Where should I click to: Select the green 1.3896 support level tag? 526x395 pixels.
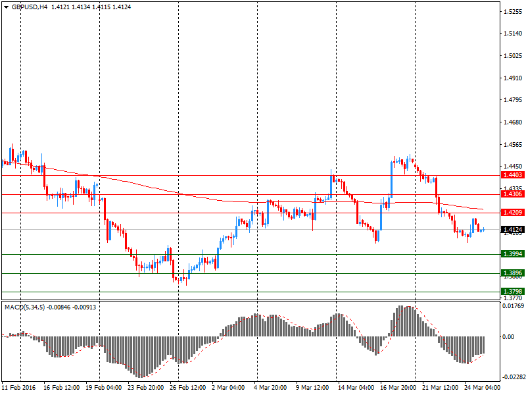[512, 273]
